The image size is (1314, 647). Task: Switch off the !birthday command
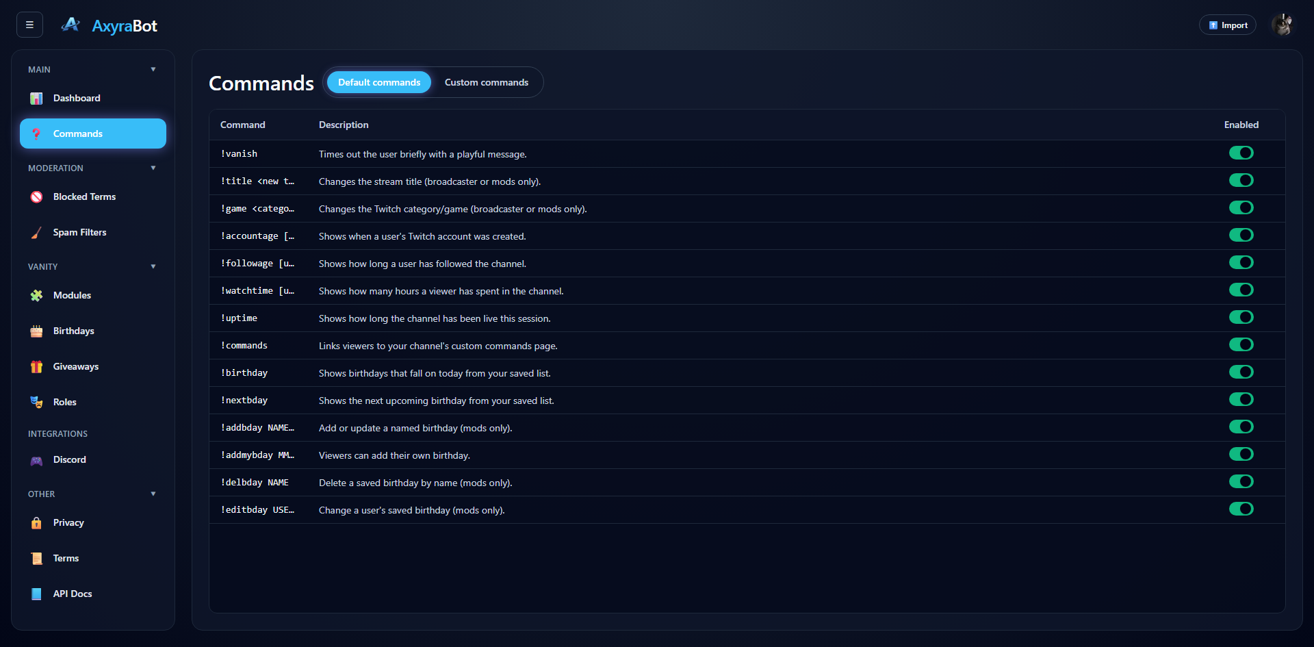click(1241, 372)
